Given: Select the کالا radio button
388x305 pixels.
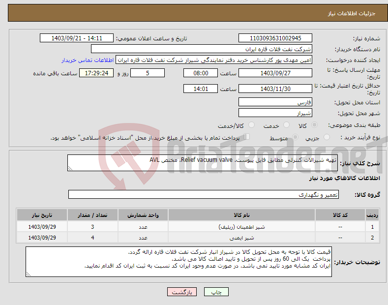Looking at the screenshot, I should (x=314, y=125).
